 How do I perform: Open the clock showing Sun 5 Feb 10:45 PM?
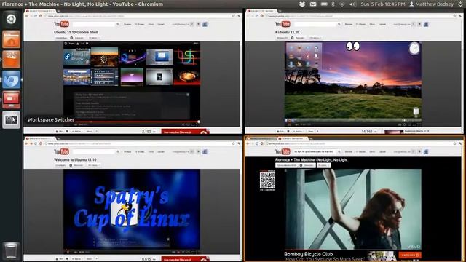(383, 4)
